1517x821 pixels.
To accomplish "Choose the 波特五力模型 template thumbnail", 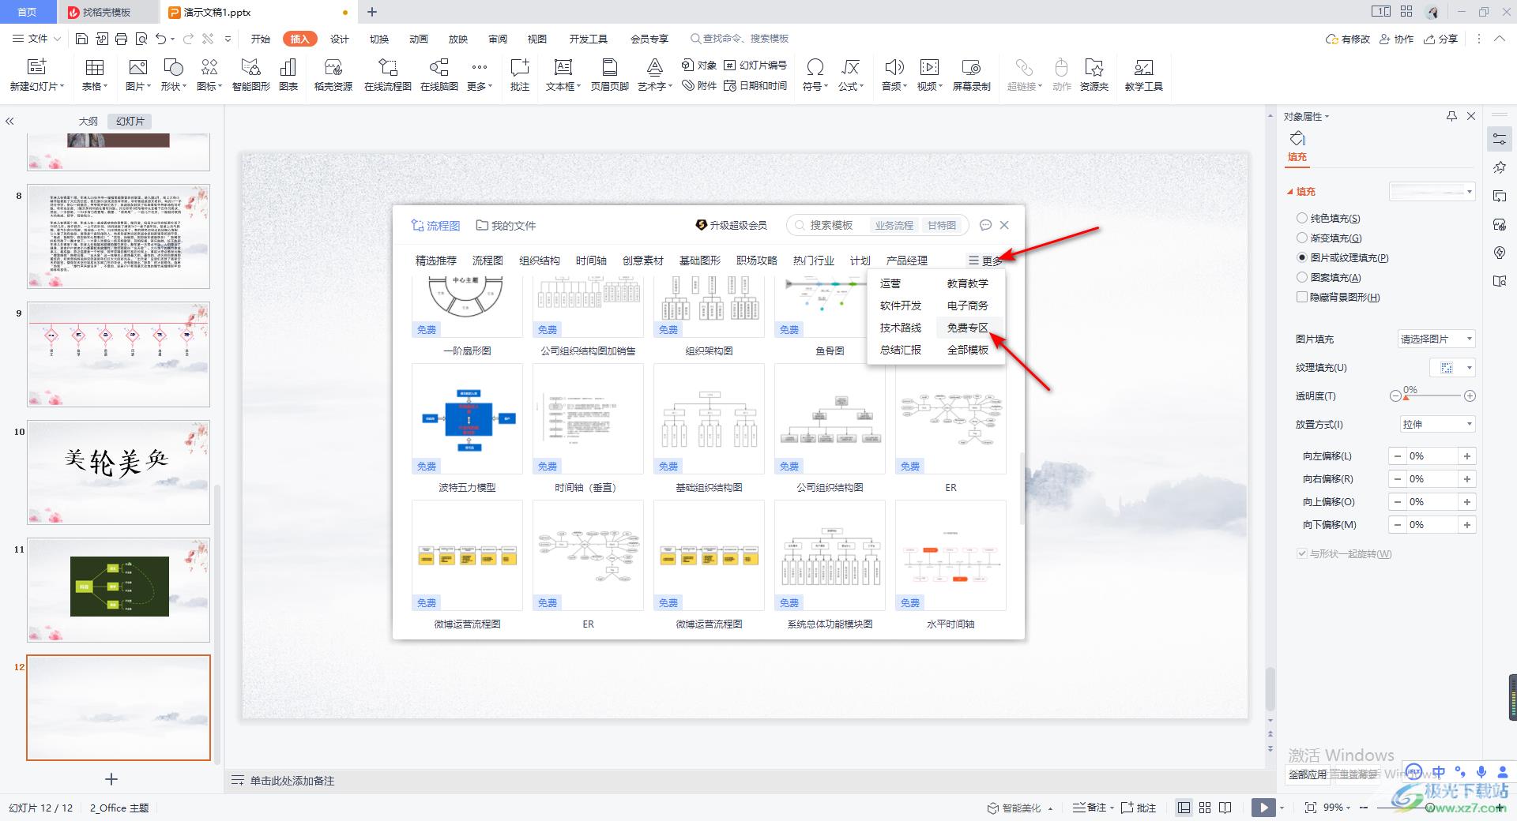I will 467,418.
